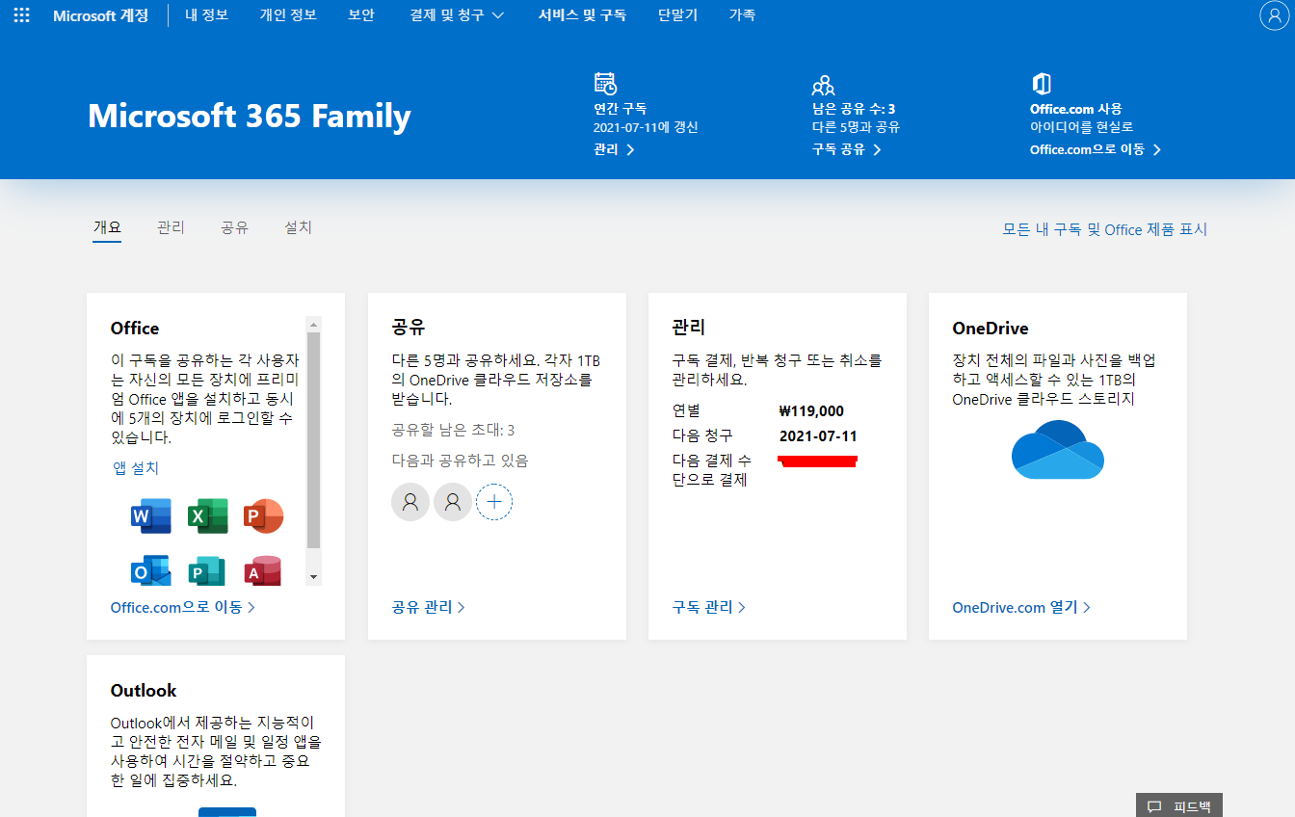The image size is (1295, 817).
Task: Open the app launcher grid icon
Action: click(x=21, y=15)
